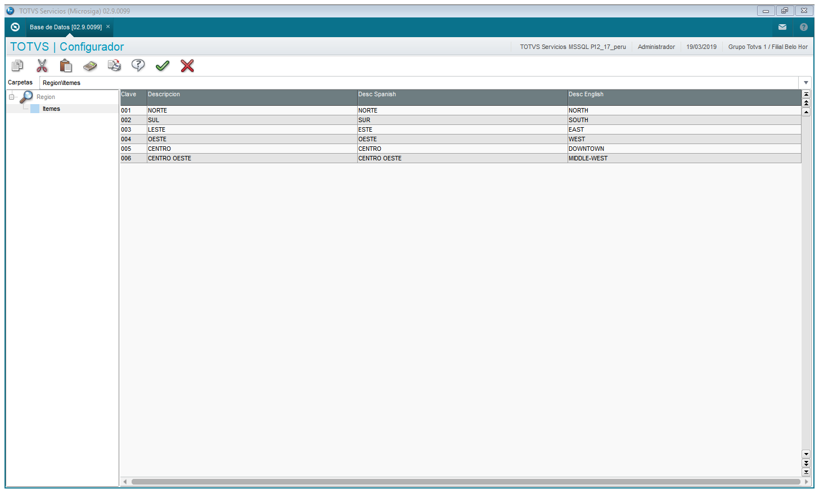Page down with double-arrow scroll button
This screenshot has width=819, height=493.
click(806, 463)
